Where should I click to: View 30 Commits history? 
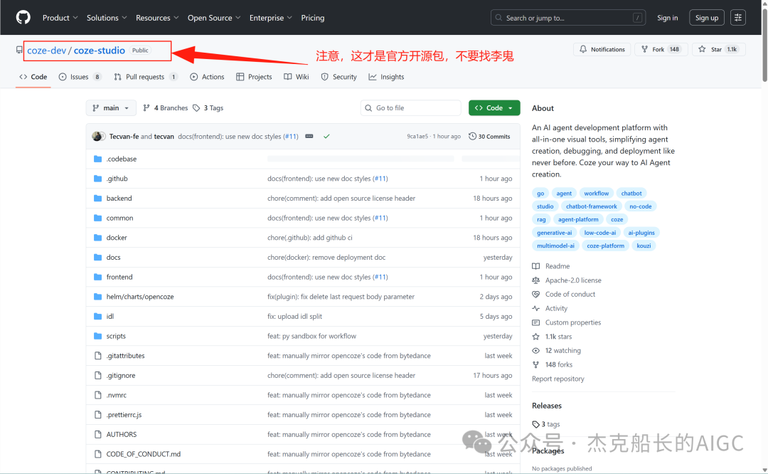tap(489, 136)
